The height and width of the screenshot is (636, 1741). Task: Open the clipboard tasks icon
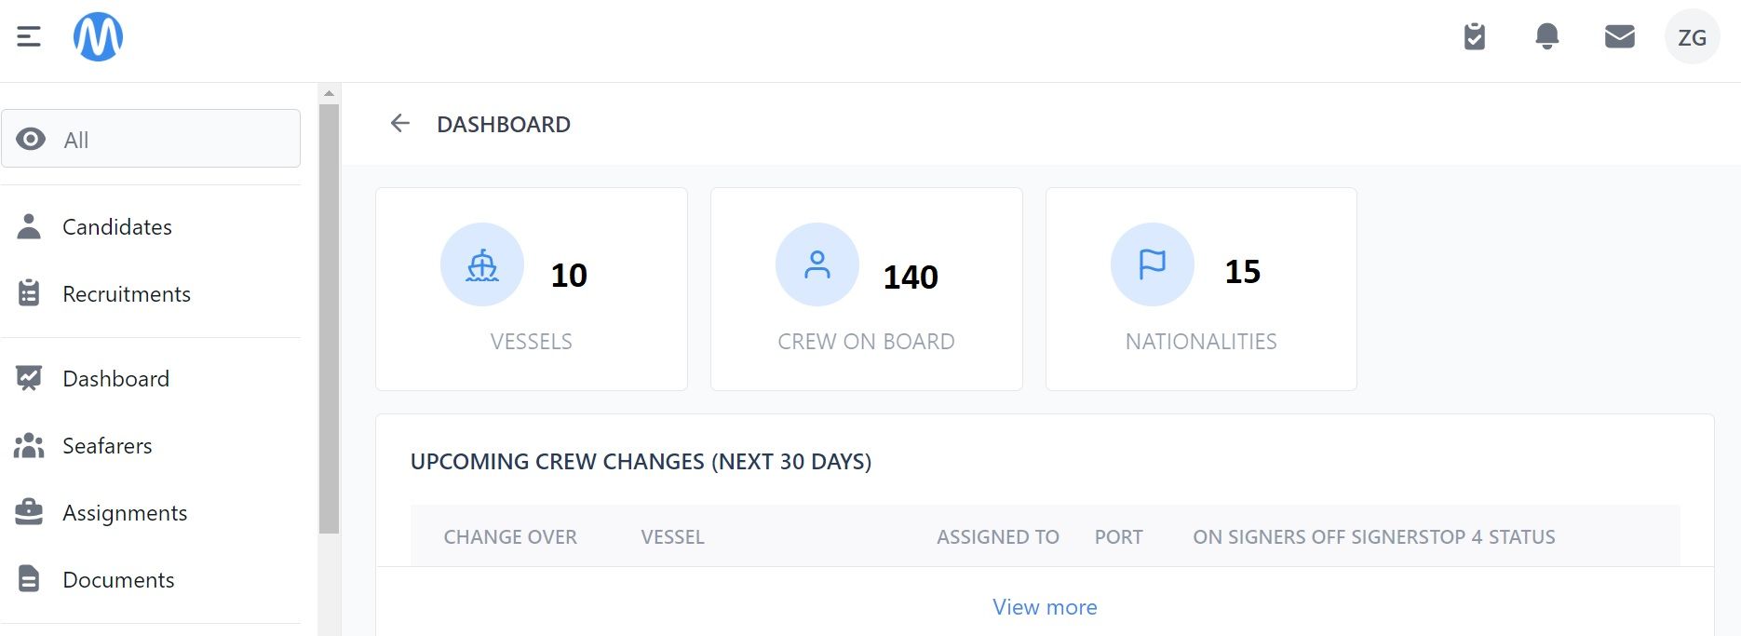(1475, 36)
